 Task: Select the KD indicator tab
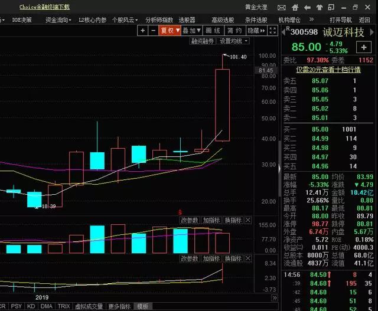pos(31,306)
